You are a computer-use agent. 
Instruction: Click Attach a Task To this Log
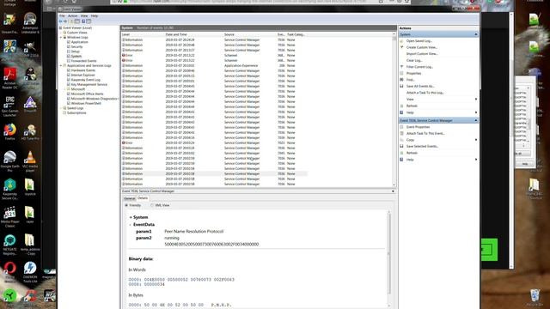[425, 93]
